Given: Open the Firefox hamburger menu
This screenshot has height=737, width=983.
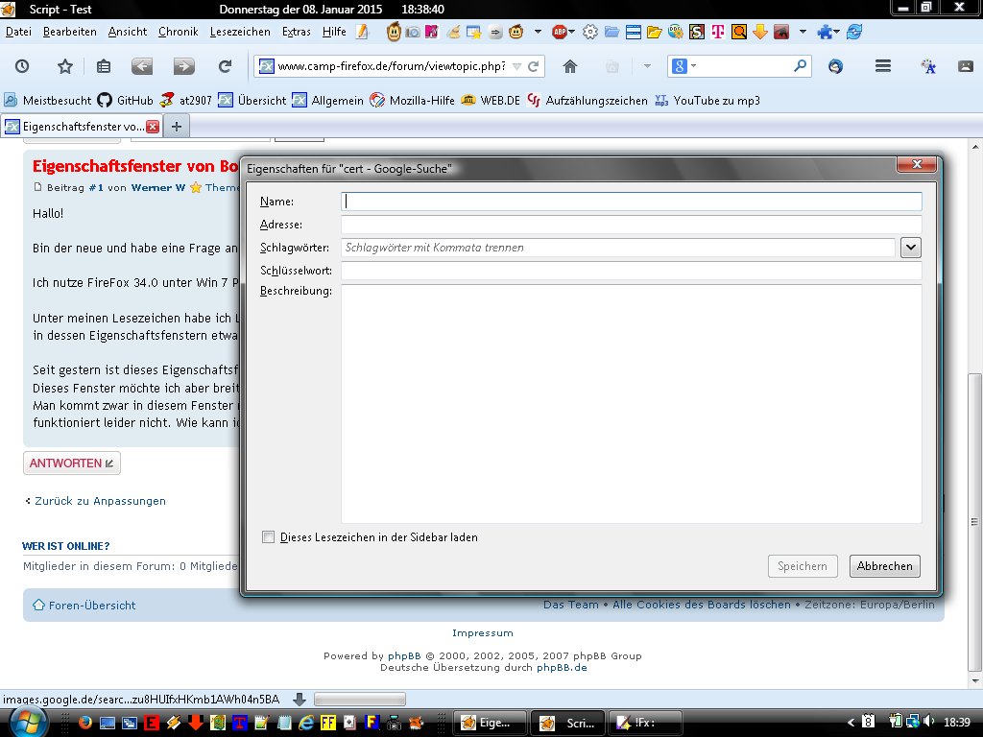Looking at the screenshot, I should pyautogui.click(x=883, y=66).
